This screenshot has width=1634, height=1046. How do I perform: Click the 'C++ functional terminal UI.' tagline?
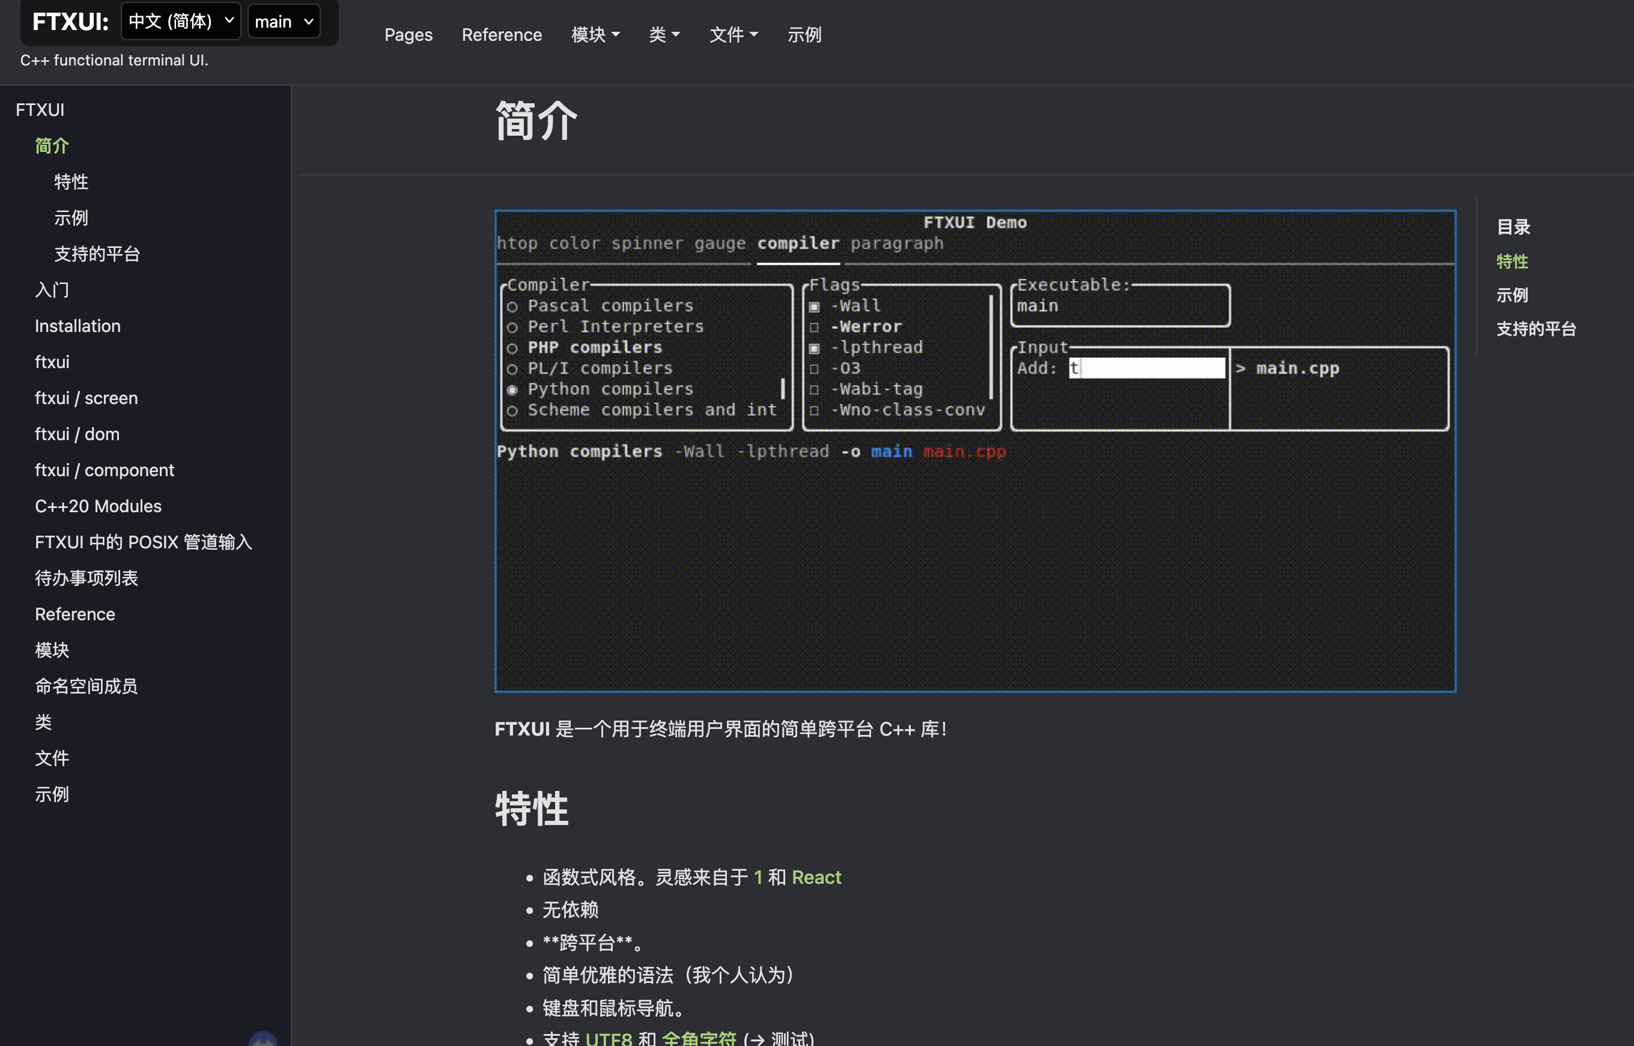(x=114, y=61)
